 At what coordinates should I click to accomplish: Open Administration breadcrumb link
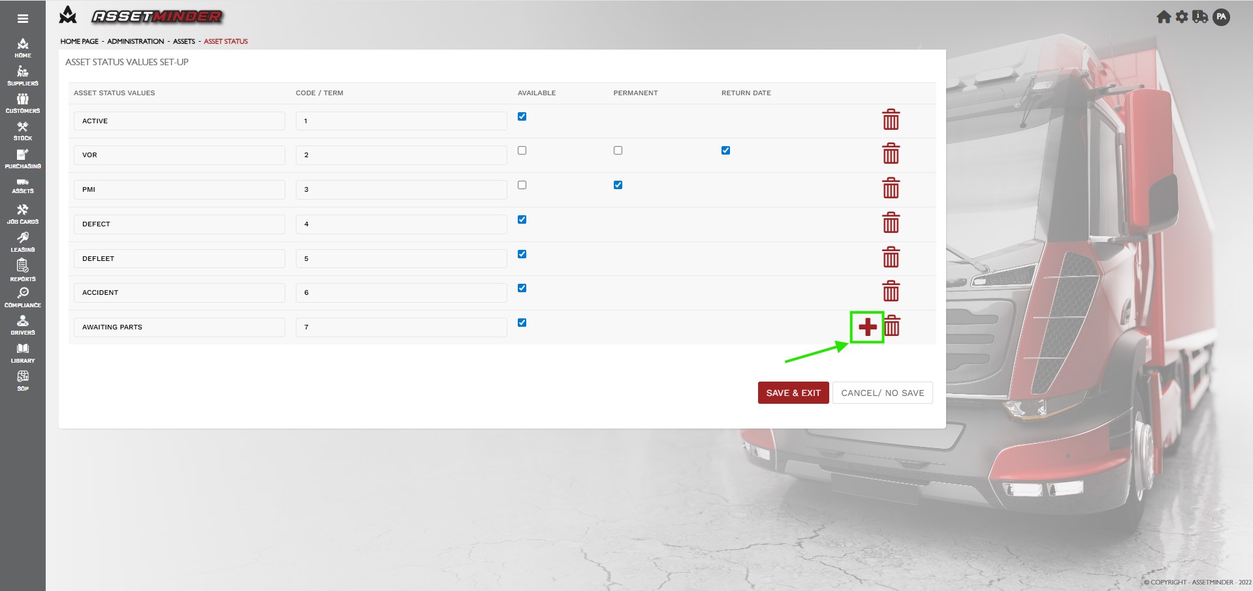point(135,41)
